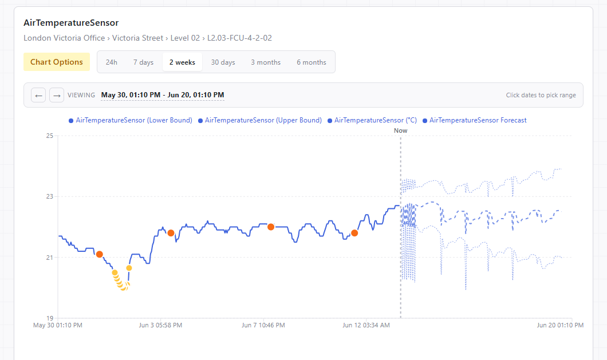Screen dimensions: 607x360
Task: Select the 2 weeks time range tab
Action: pos(182,62)
